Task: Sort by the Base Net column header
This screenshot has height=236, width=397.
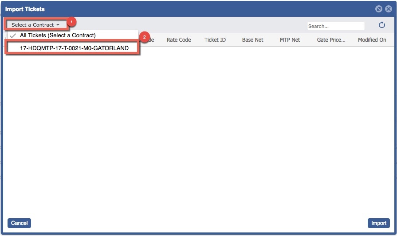Action: tap(253, 40)
